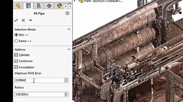Viewport: 183px width, 102px height.
Task: Expand the Part1 flyout tree node
Action: (x=75, y=1)
